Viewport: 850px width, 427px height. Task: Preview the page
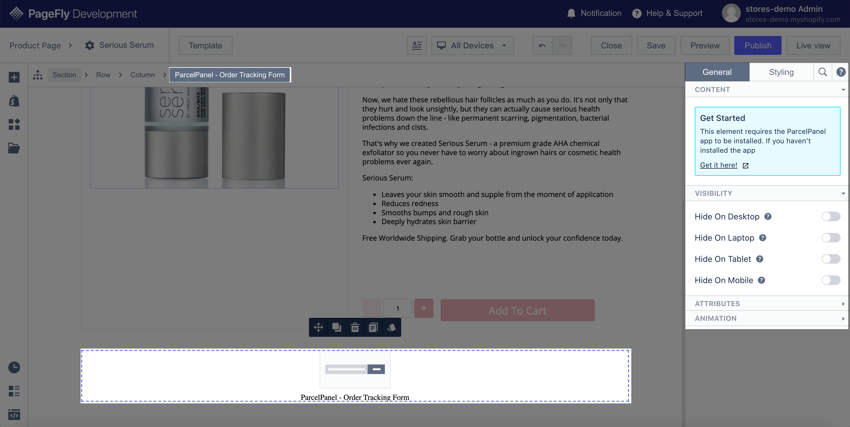(705, 45)
